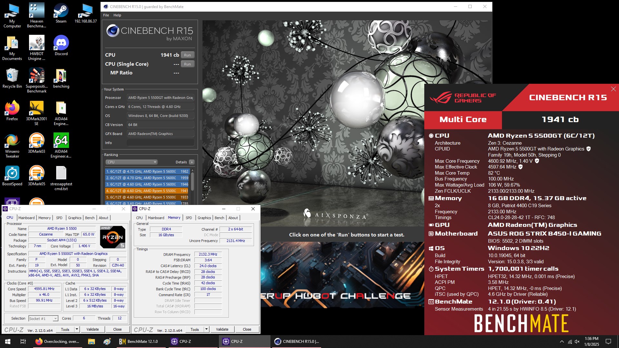This screenshot has height=348, width=619.
Task: Run the CPU multi-core test
Action: [x=188, y=55]
